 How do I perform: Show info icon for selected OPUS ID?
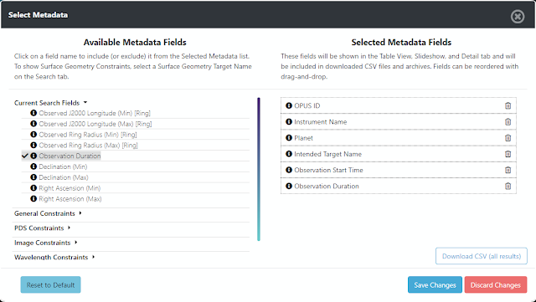point(289,105)
